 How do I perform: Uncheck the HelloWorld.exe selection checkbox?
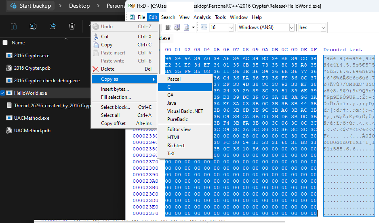point(3,93)
